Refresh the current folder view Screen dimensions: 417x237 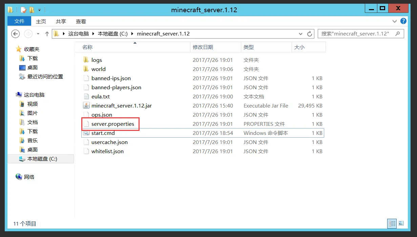click(309, 34)
